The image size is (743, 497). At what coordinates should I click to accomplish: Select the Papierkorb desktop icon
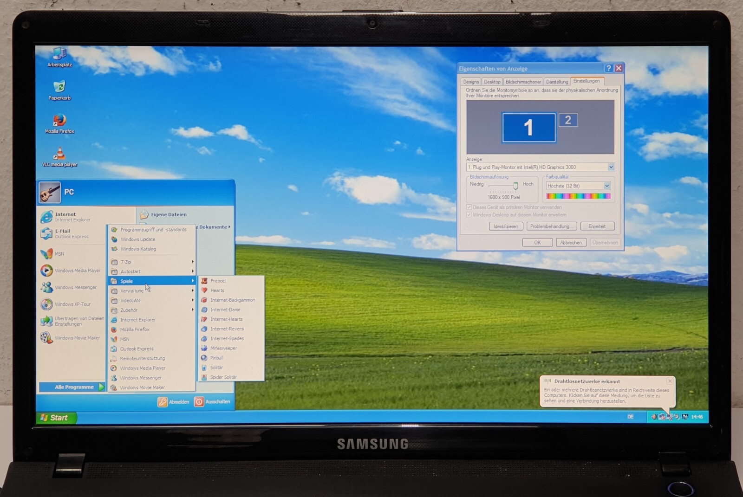point(59,90)
